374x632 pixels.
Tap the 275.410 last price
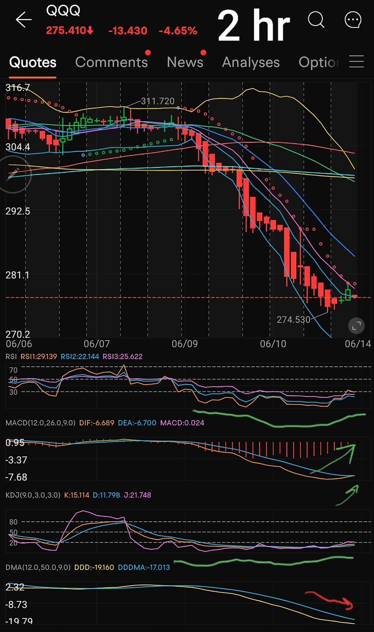pos(69,31)
